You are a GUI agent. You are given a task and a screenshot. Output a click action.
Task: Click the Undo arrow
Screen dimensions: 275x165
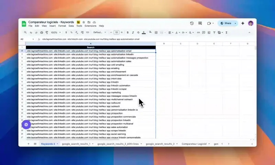(31, 33)
